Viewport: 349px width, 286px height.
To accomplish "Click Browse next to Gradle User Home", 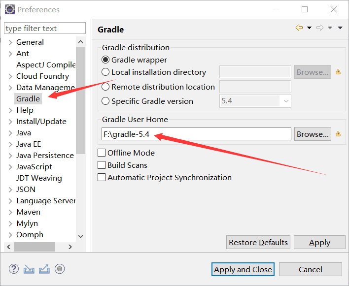I will click(313, 134).
